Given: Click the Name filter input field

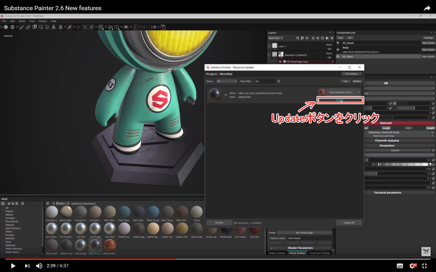Looking at the screenshot, I should [265, 81].
